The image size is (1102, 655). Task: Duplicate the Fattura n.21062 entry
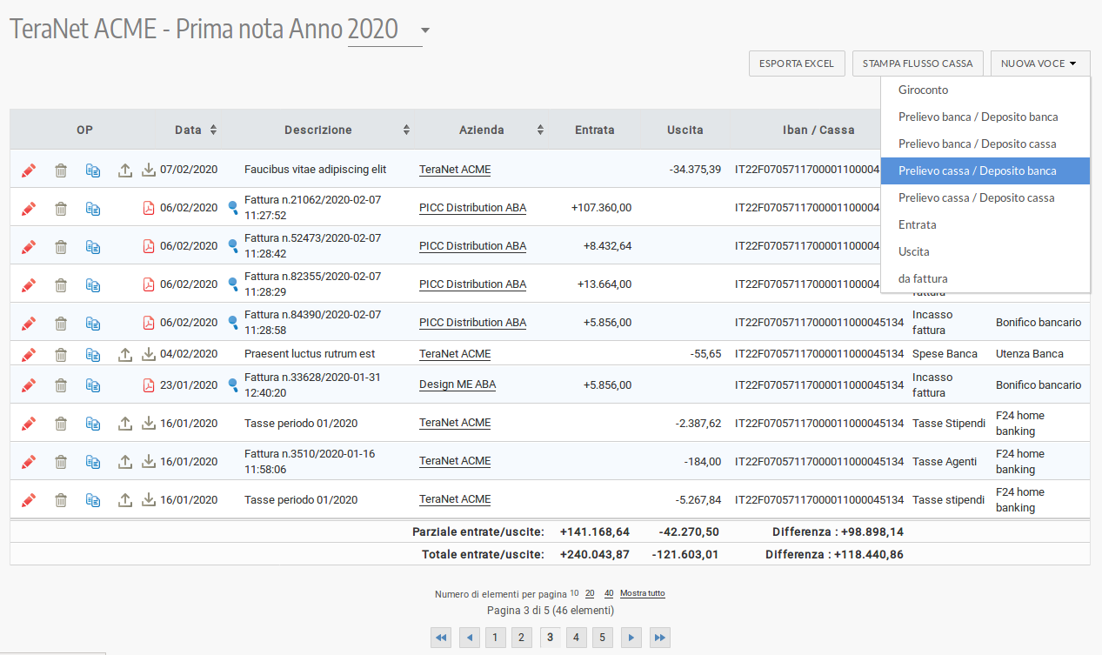[x=93, y=208]
